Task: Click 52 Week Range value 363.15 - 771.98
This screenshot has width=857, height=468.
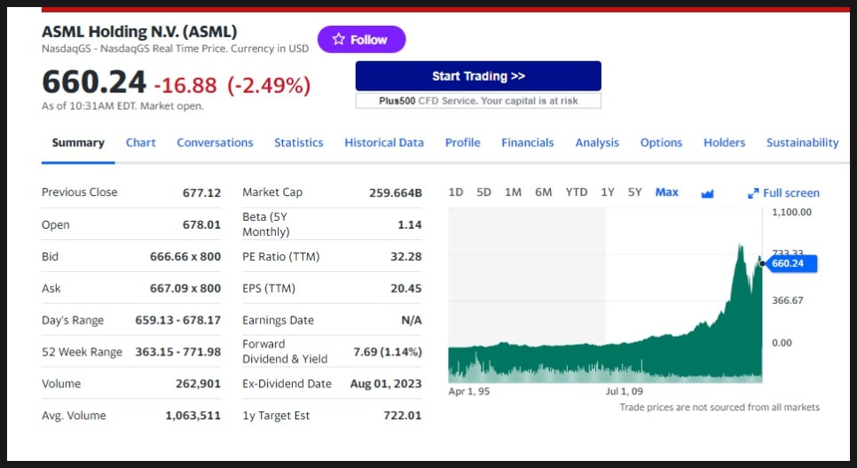Action: click(x=178, y=352)
